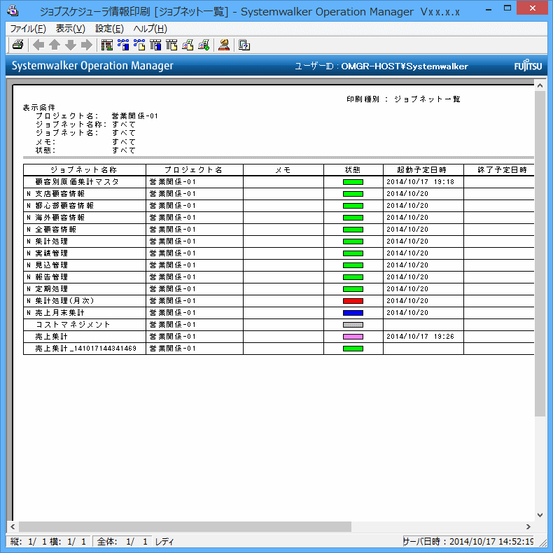Select the table icon with yellow page
Viewport: 553px width, 553px height.
coord(171,45)
